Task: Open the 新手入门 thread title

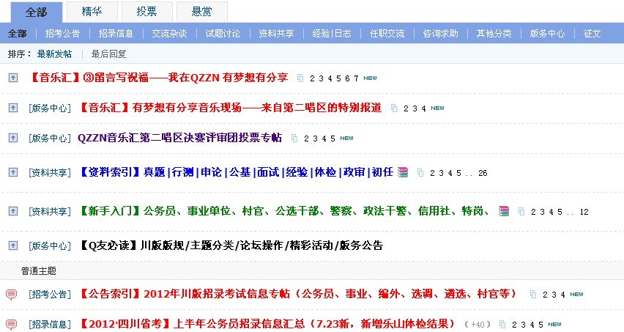Action: tap(284, 210)
